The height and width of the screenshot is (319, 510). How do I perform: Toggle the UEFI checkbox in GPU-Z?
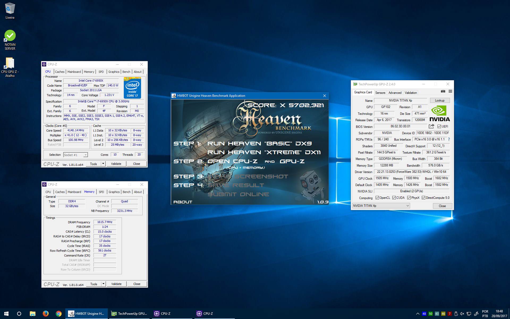pos(439,127)
